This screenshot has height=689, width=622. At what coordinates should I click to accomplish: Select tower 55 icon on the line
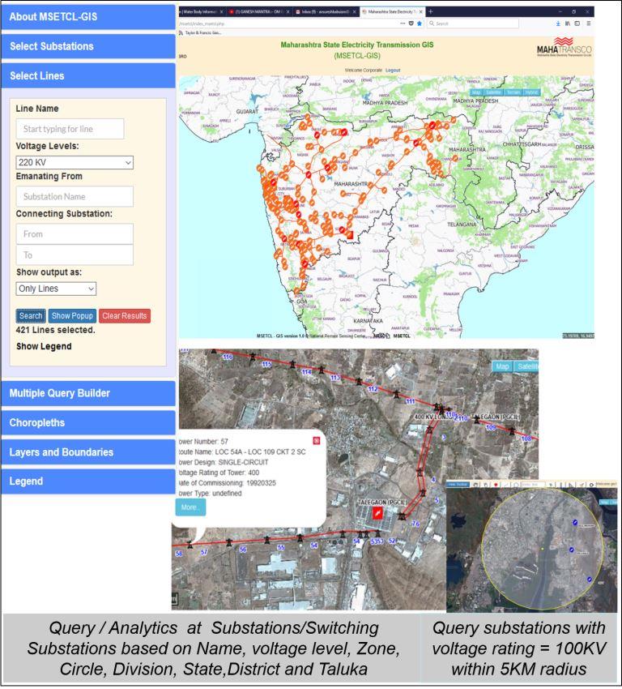pos(267,540)
